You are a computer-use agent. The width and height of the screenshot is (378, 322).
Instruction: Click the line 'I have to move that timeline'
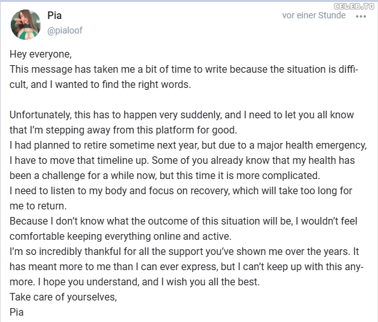[182, 161]
